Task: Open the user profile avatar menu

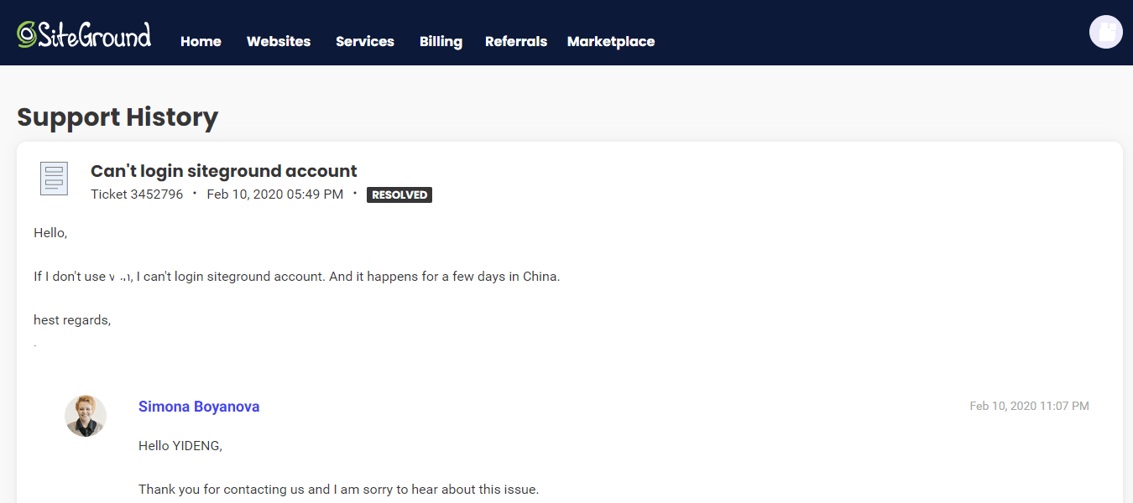Action: click(x=1105, y=32)
